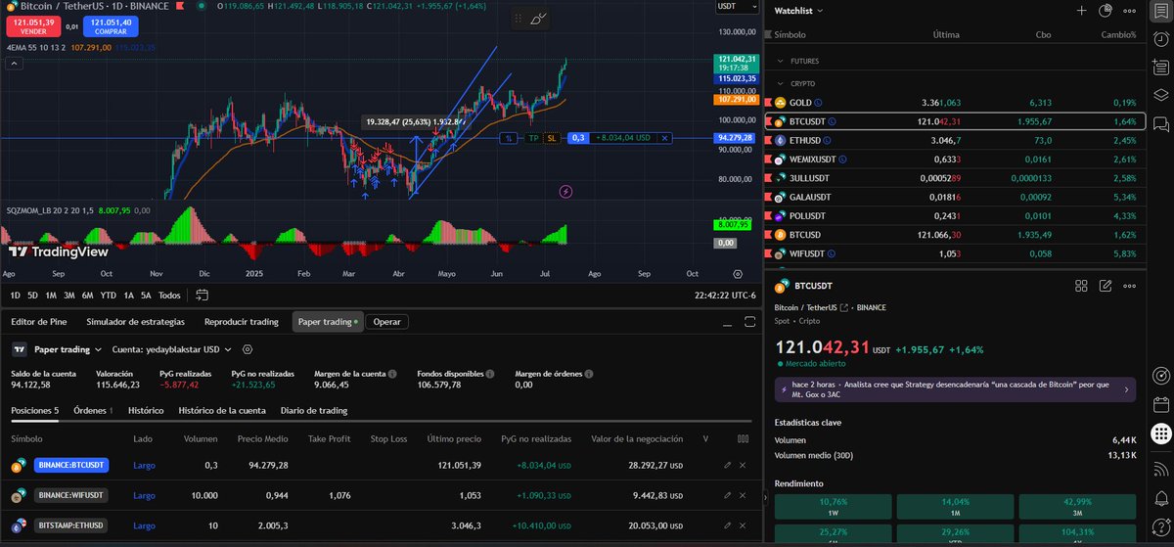Close the BINANCE:WIFUSDT position with X icon

[x=743, y=495]
